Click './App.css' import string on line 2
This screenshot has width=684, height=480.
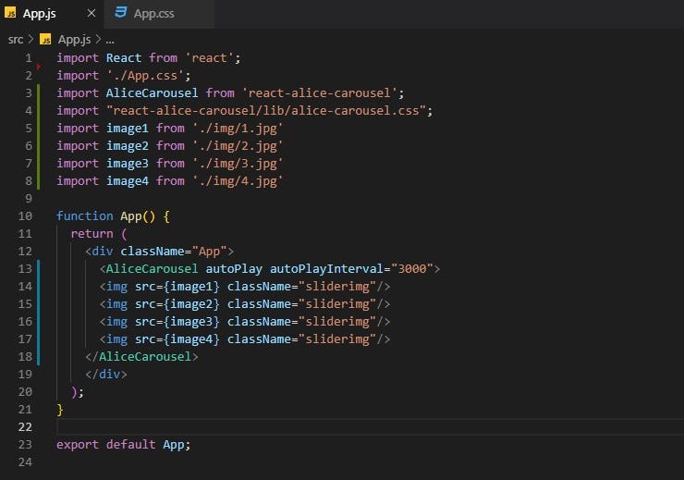146,76
